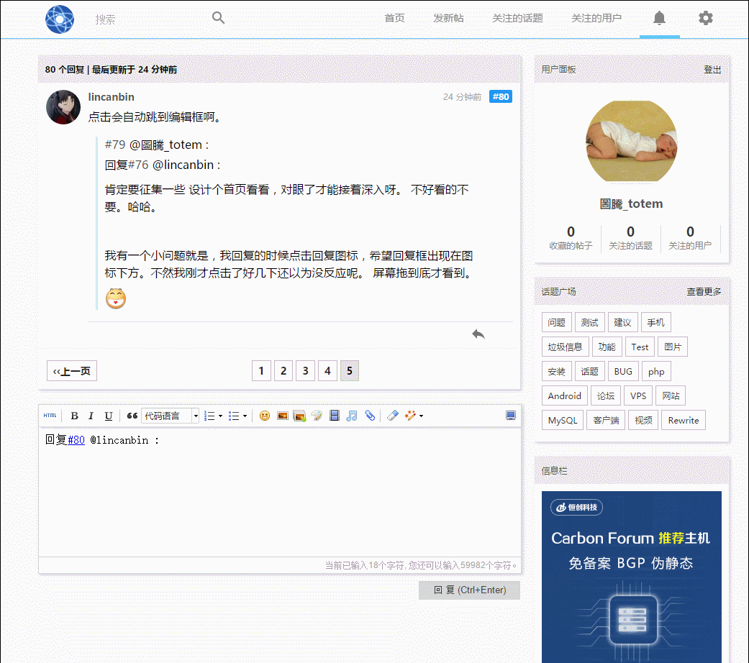The height and width of the screenshot is (663, 749).
Task: Click 关注的用户 counter in user panel
Action: [x=690, y=238]
